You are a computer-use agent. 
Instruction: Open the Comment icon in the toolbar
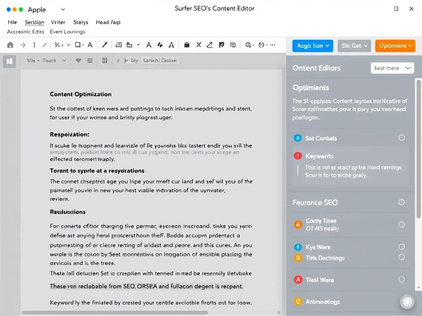coord(221,46)
